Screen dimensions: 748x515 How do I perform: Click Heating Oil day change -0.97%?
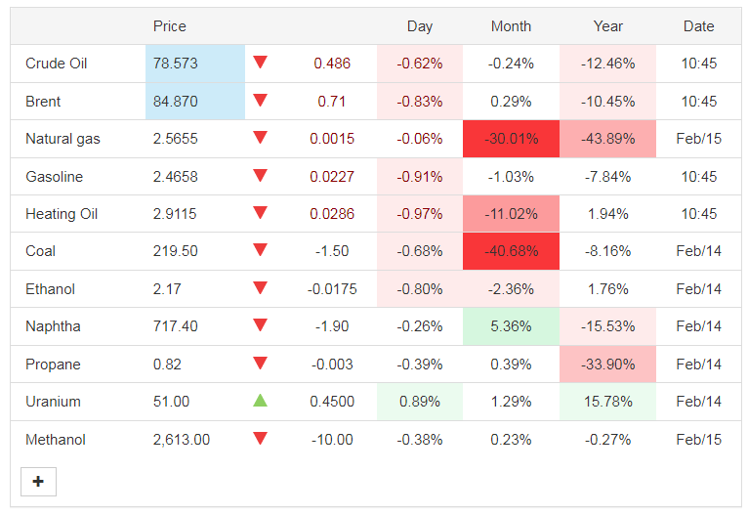pos(420,214)
